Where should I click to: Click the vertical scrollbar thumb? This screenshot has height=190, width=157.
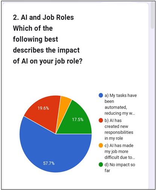click(x=152, y=15)
